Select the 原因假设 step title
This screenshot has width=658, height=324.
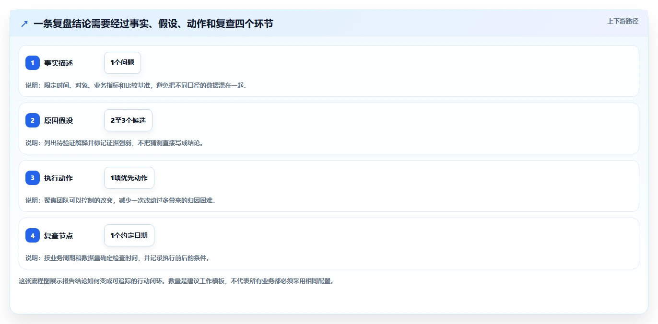click(x=59, y=120)
